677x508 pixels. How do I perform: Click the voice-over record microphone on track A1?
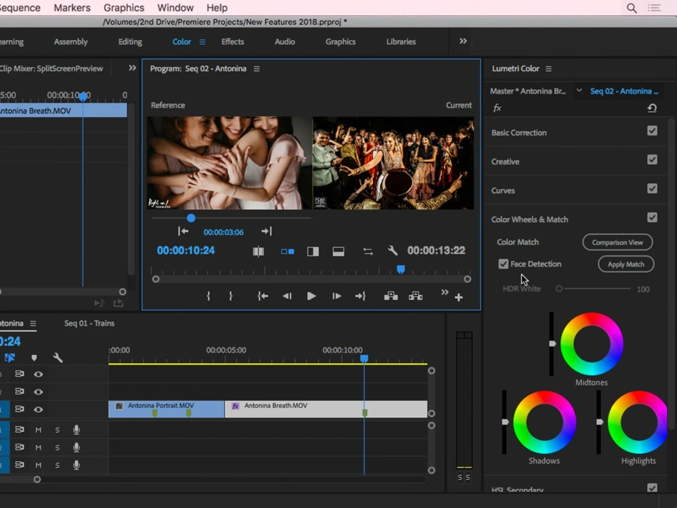[76, 429]
